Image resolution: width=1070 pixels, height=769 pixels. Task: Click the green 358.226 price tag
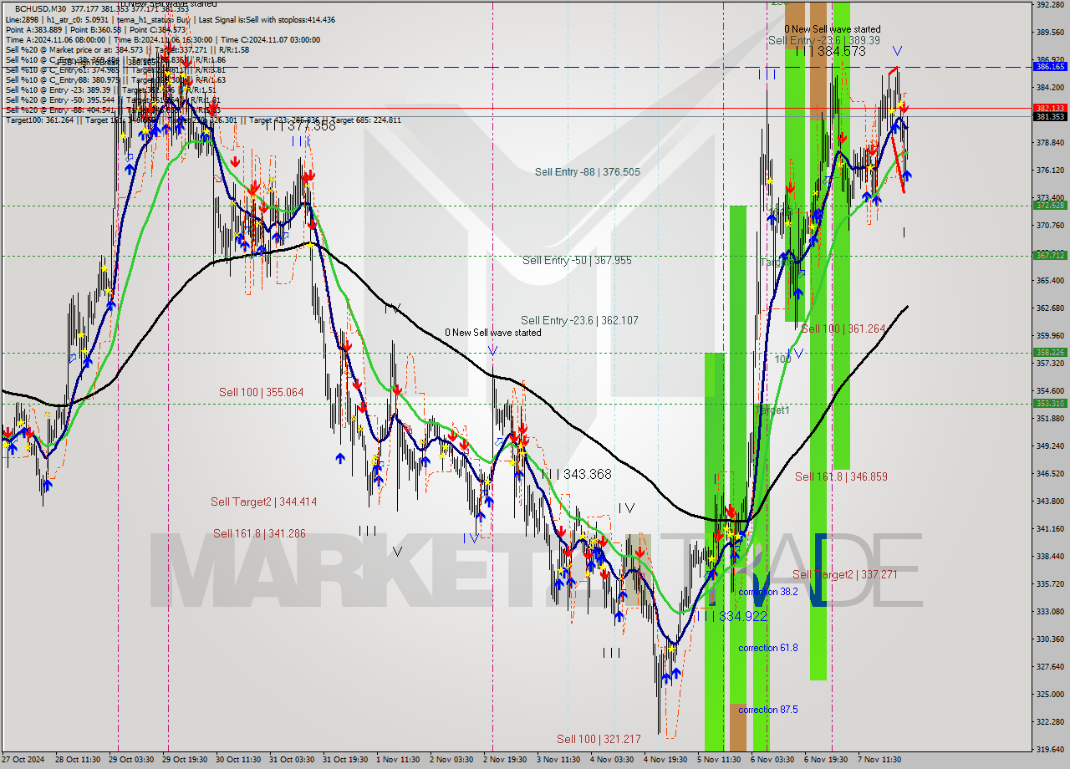coord(1050,353)
